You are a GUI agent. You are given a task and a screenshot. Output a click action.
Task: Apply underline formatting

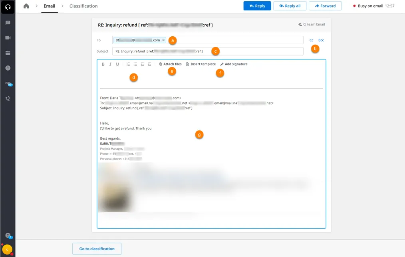coord(117,64)
